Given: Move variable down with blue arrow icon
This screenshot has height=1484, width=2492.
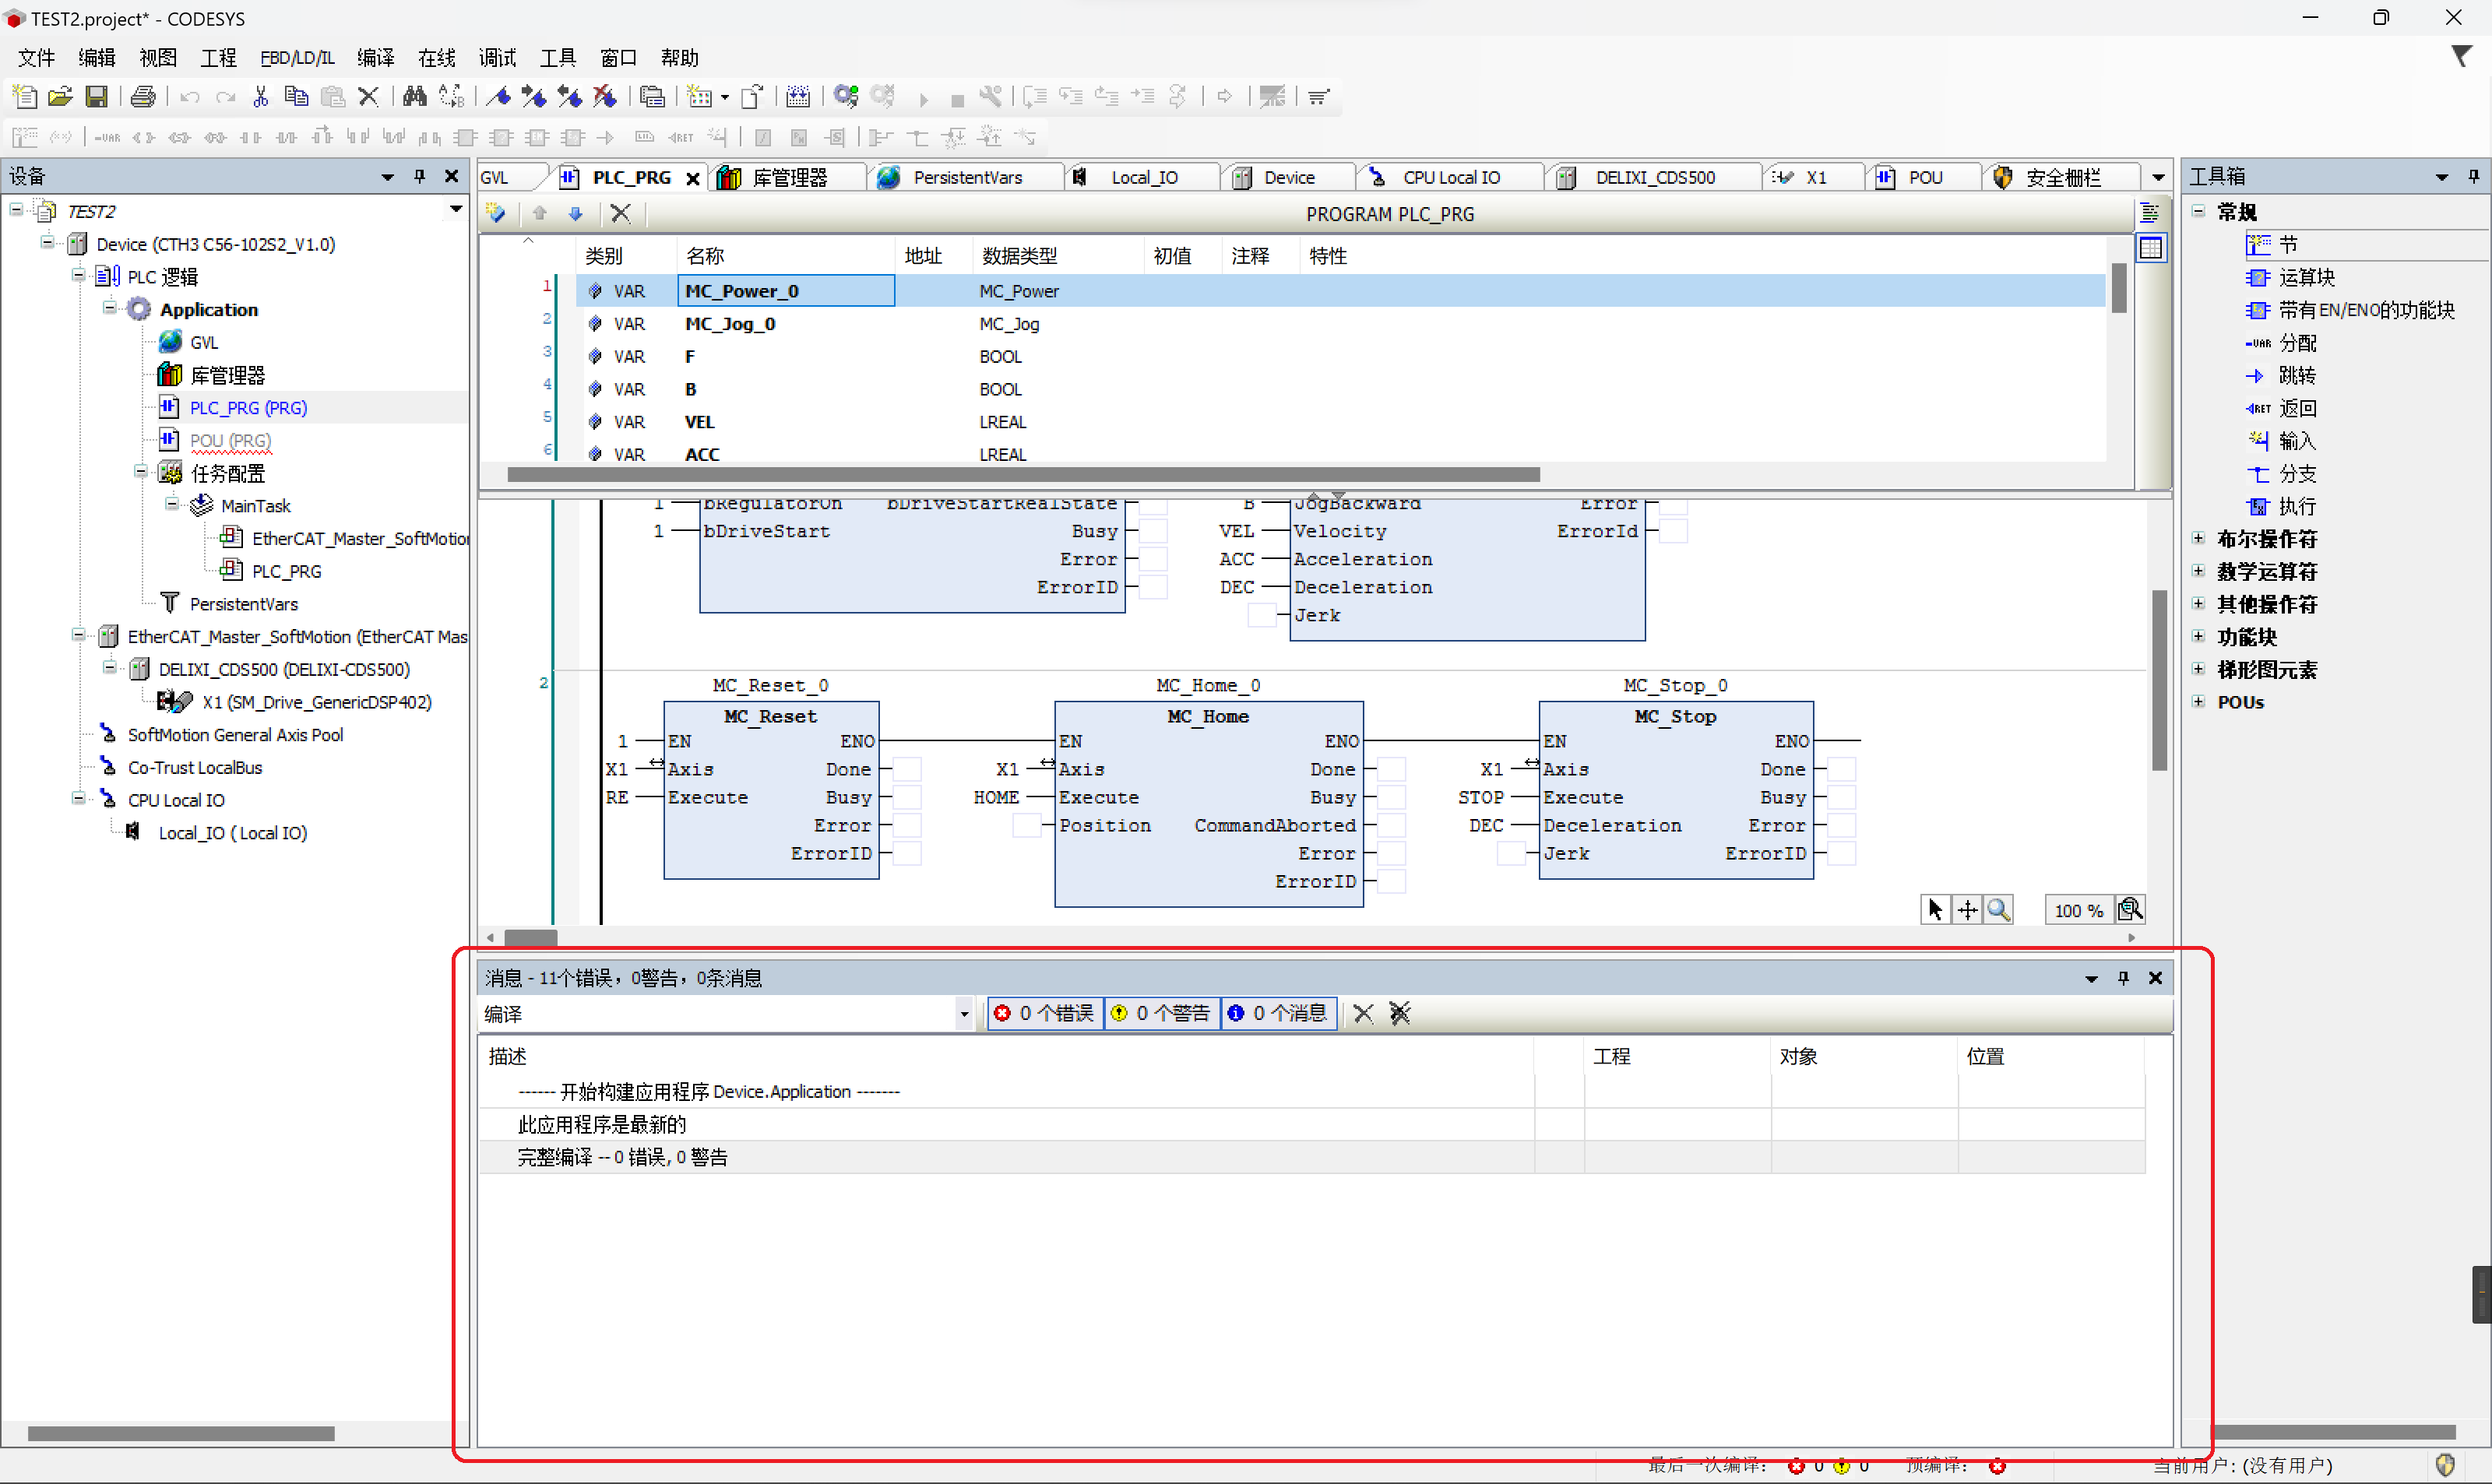Looking at the screenshot, I should [575, 213].
